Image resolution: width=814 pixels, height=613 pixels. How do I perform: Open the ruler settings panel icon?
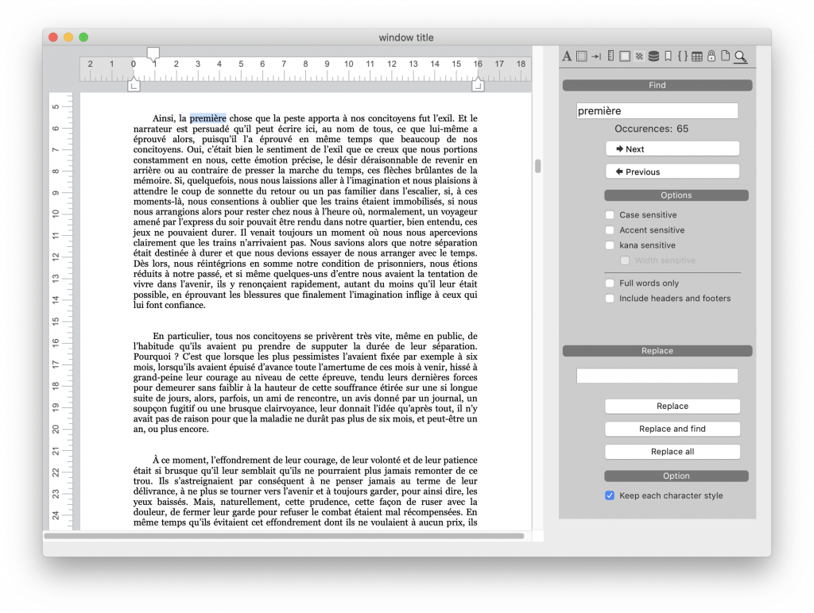point(611,56)
